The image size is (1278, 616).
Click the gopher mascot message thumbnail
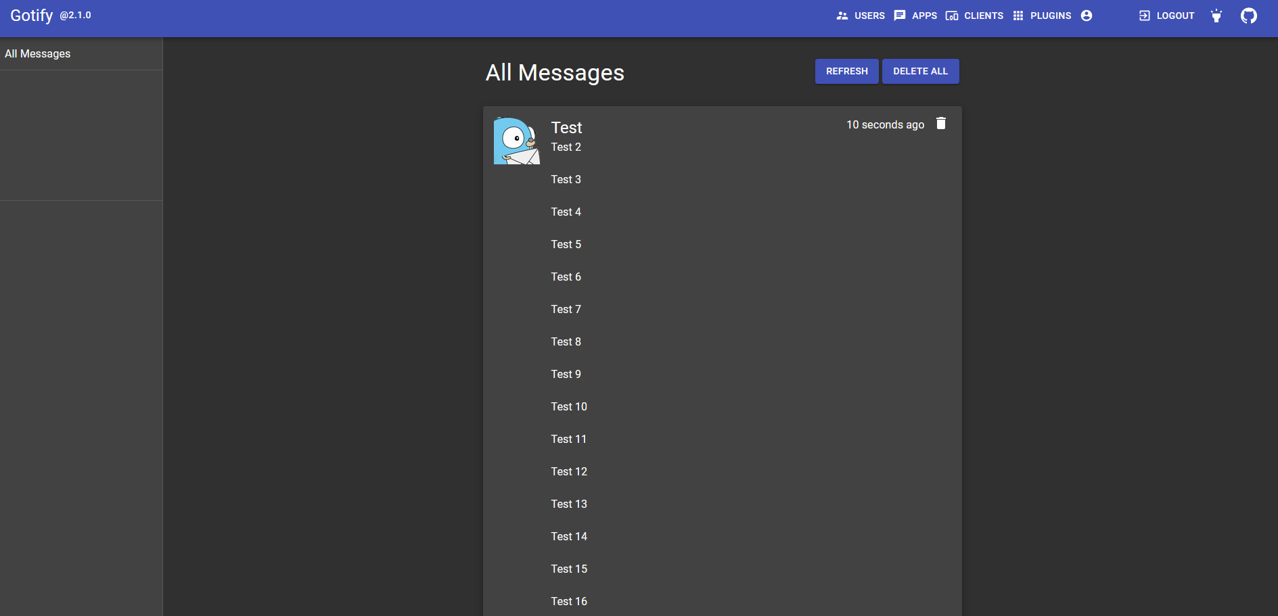tap(516, 140)
